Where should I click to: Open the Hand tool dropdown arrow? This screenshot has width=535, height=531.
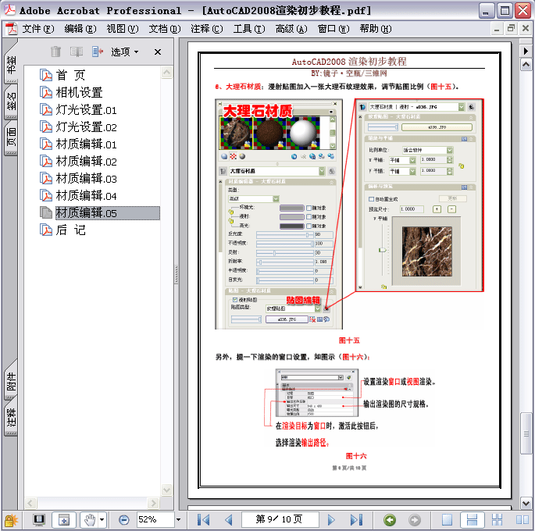(x=102, y=520)
